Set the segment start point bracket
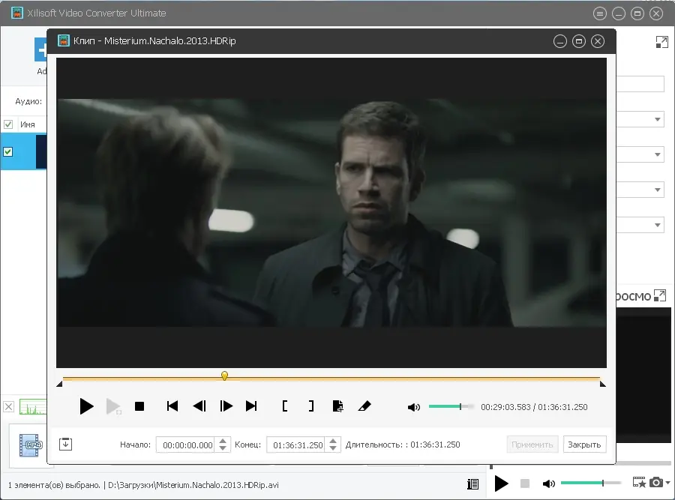This screenshot has width=675, height=500. pyautogui.click(x=285, y=406)
